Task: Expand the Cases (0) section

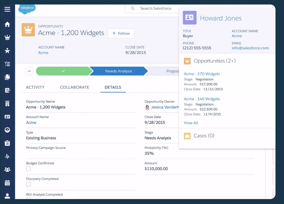Action: pyautogui.click(x=204, y=136)
